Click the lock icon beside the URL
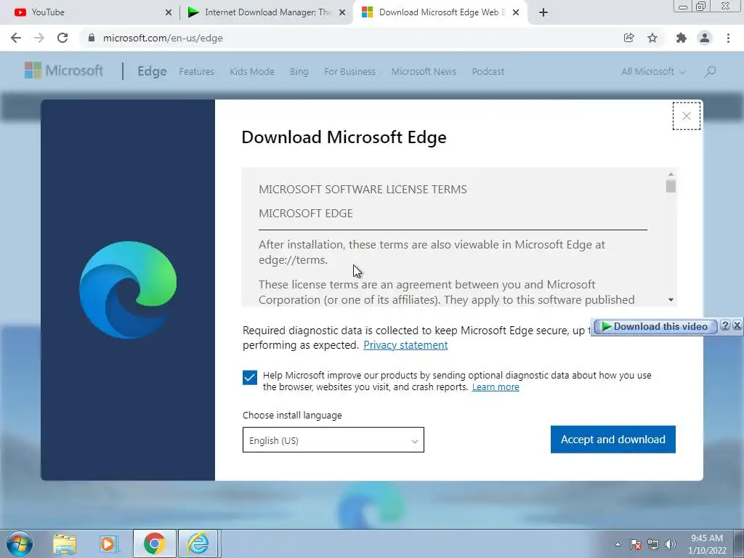 [x=92, y=38]
